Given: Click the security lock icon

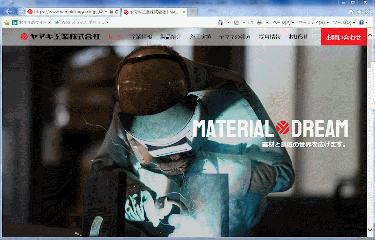Looking at the screenshot, I should [111, 12].
